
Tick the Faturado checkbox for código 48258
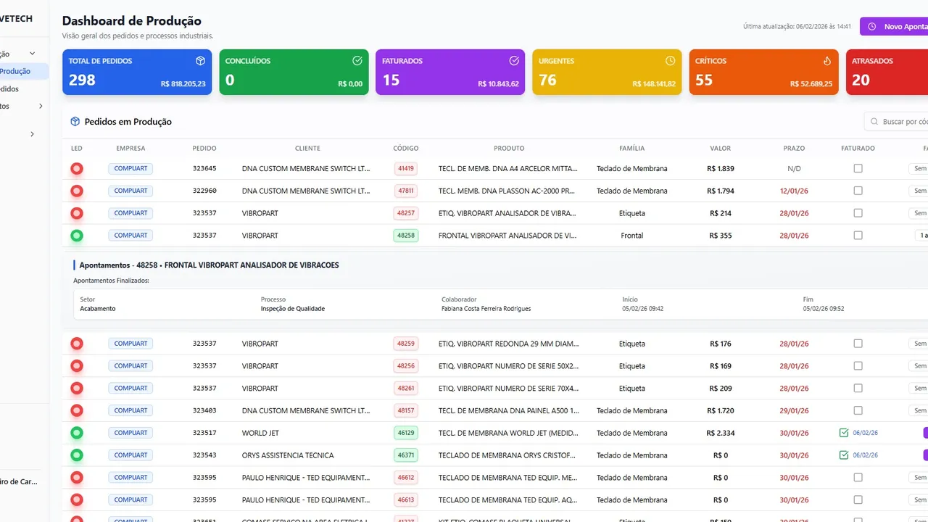click(858, 236)
